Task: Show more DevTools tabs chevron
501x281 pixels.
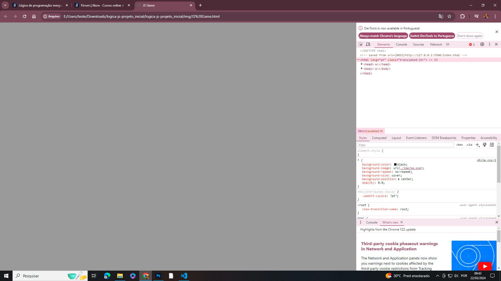Action: coord(448,44)
